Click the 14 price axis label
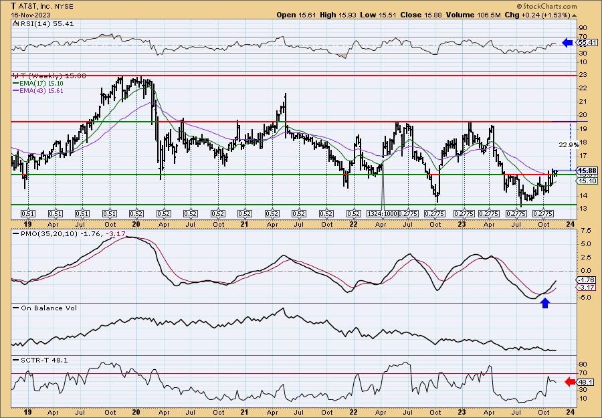This screenshot has height=418, width=602. 583,196
